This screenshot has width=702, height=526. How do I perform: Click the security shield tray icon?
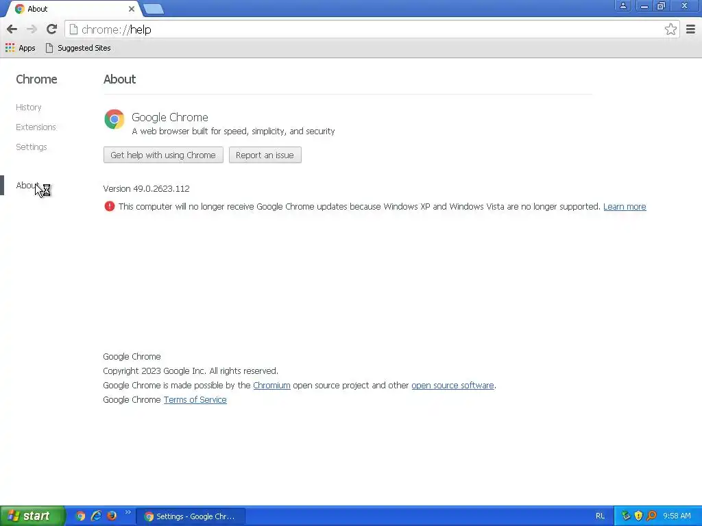pos(638,516)
